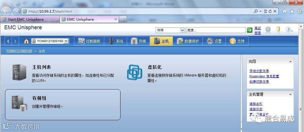Viewport: 304px width, 132px height.
Task: Click the 主机列表 server tower icon
Action: pyautogui.click(x=19, y=72)
